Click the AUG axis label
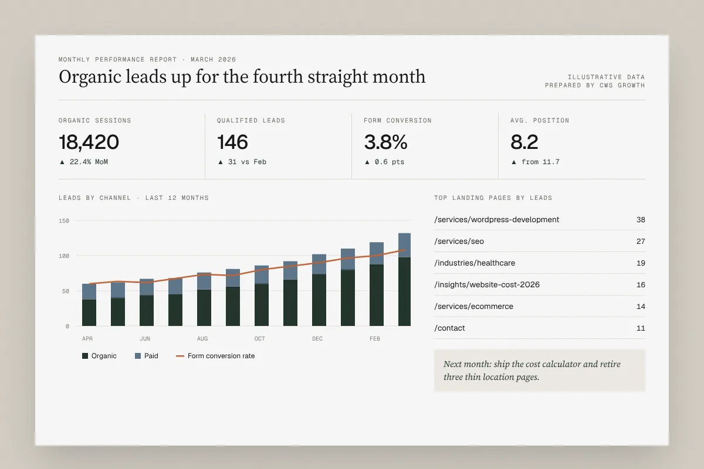Image resolution: width=704 pixels, height=469 pixels. coord(203,339)
